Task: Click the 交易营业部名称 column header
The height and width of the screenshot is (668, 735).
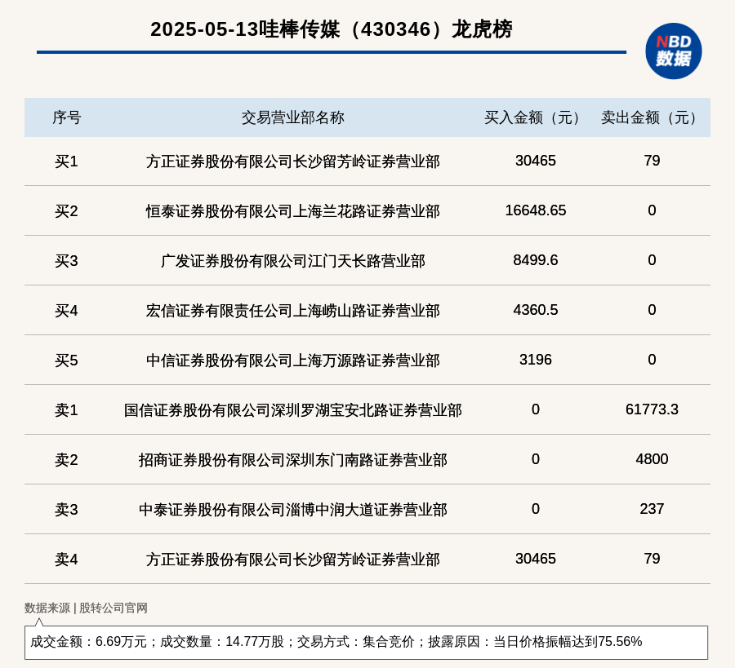Action: (x=293, y=117)
